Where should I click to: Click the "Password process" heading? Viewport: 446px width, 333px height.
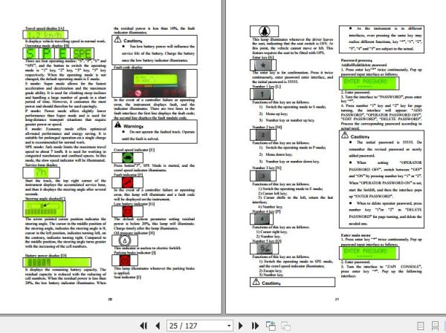pyautogui.click(x=356, y=60)
